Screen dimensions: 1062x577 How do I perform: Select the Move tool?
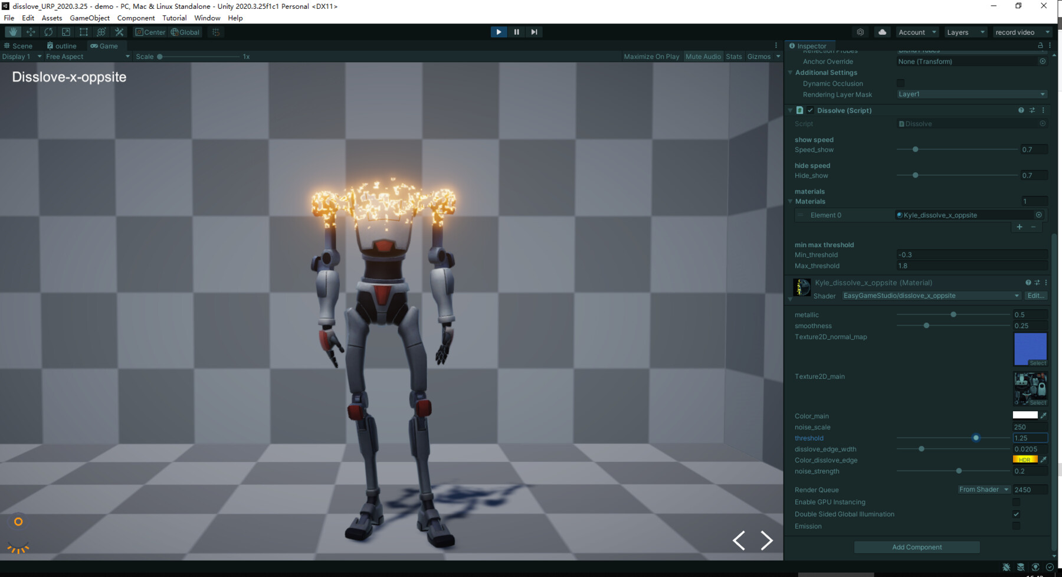[x=31, y=32]
